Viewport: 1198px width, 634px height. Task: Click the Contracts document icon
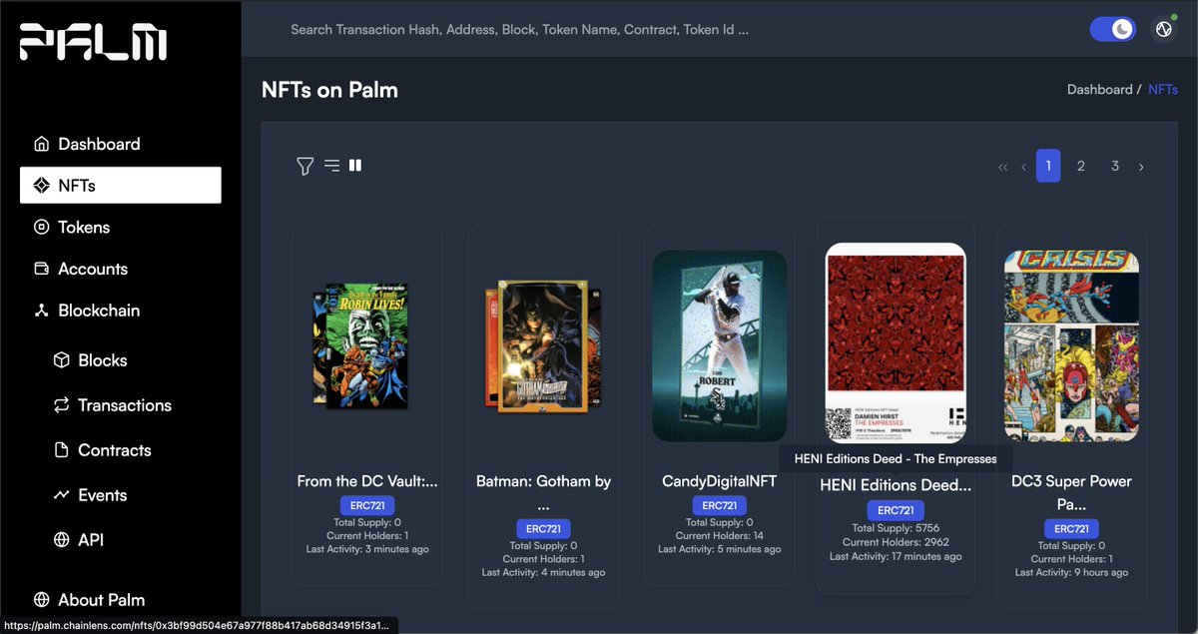61,450
